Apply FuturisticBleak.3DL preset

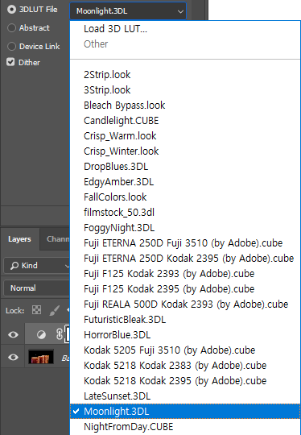tap(185, 320)
